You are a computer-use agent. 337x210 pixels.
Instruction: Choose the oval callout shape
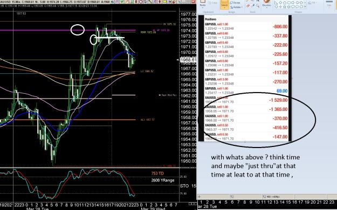298,6
